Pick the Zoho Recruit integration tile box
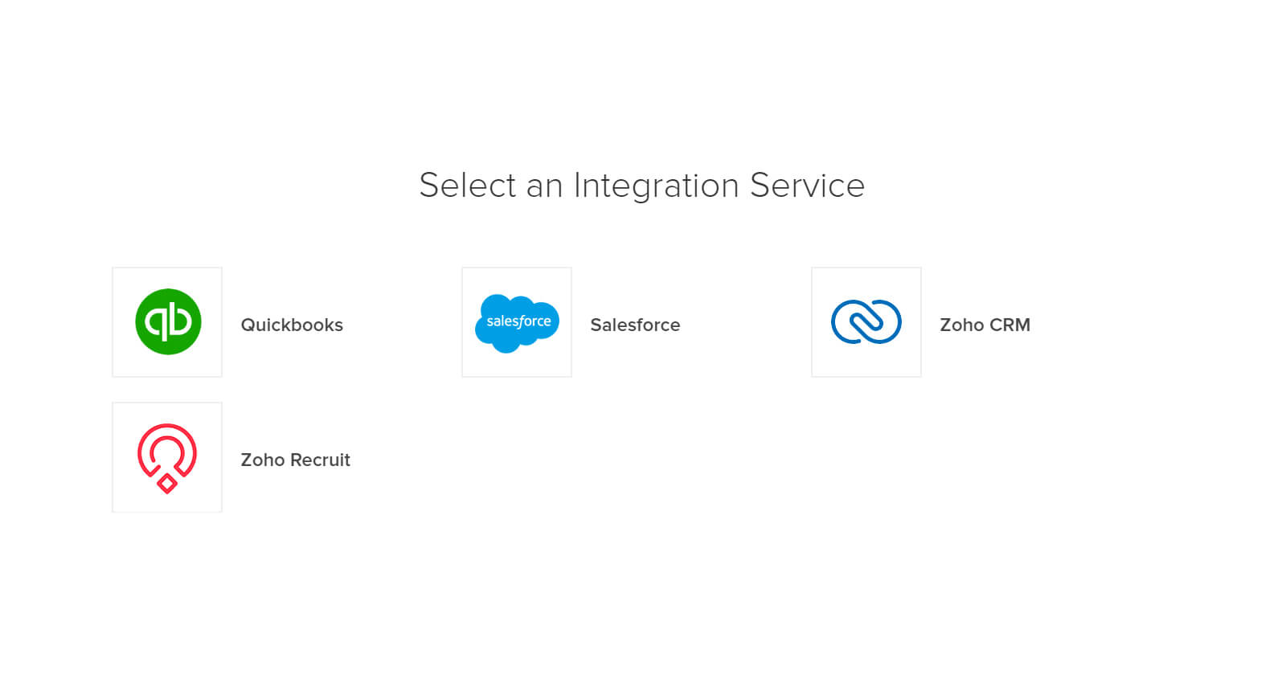1286x683 pixels. pyautogui.click(x=167, y=457)
